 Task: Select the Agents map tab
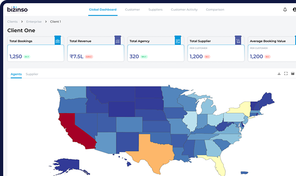(16, 74)
